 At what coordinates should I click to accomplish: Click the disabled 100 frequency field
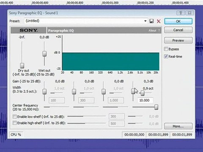pyautogui.click(x=57, y=100)
